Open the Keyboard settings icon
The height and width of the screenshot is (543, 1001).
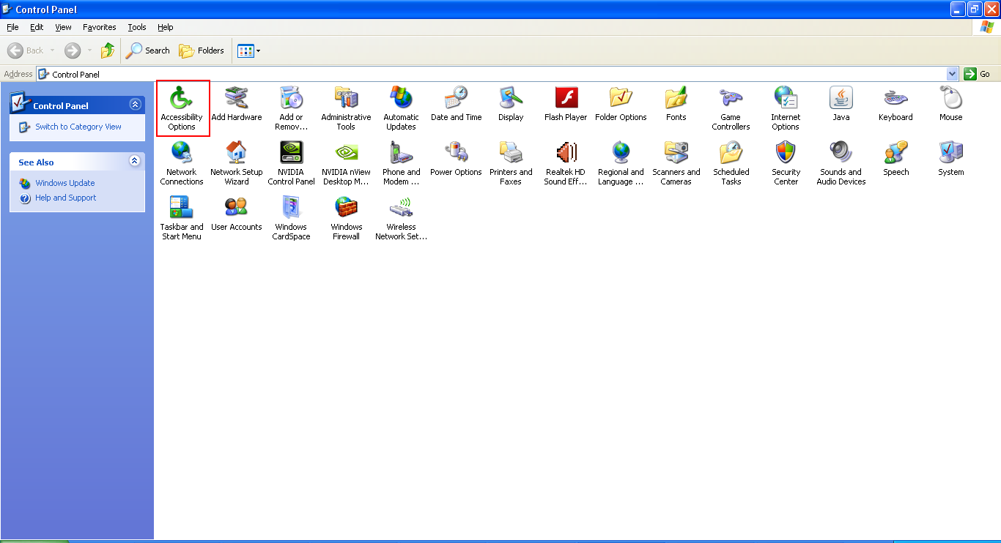895,104
